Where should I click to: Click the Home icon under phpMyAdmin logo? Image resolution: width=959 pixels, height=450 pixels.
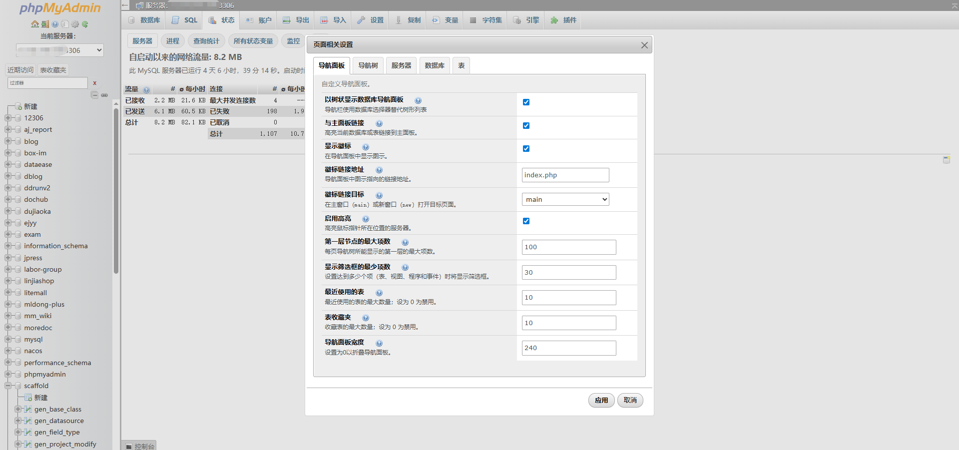coord(34,24)
